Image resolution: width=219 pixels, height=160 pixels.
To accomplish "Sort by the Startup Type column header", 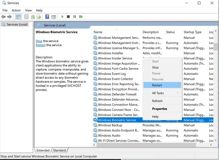I will [192, 32].
